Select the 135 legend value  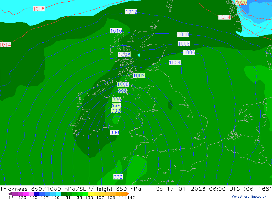89,197
